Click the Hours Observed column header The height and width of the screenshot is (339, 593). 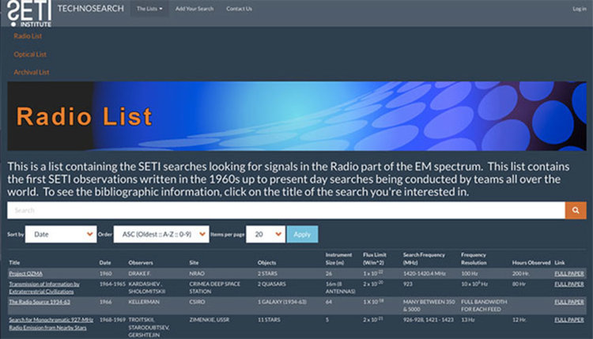531,262
